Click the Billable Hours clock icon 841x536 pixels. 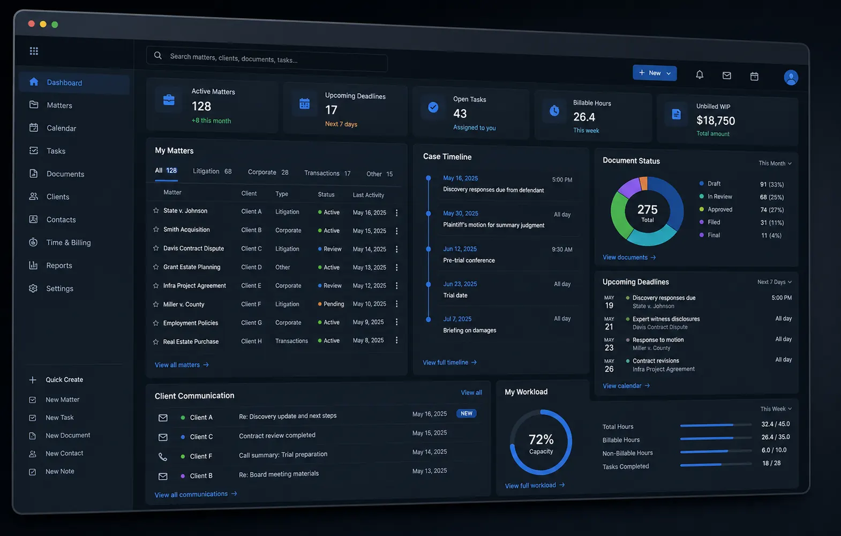click(554, 111)
